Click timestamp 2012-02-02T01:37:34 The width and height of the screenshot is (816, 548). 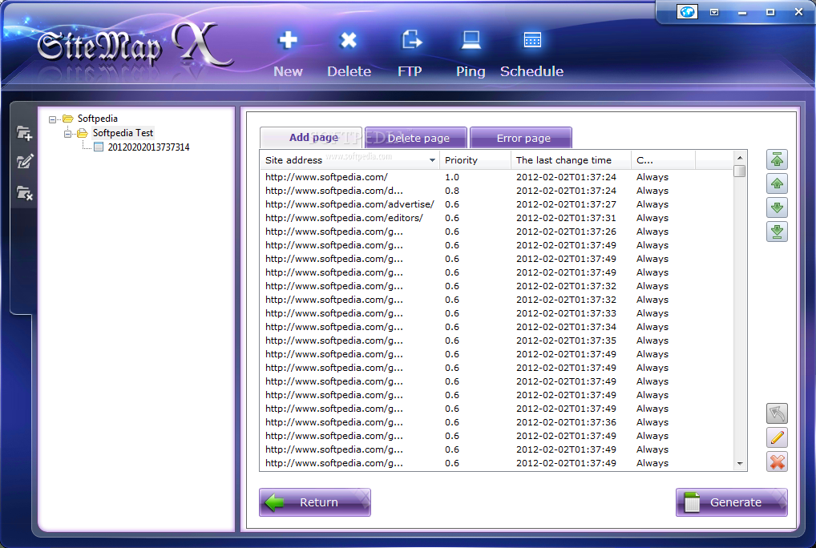point(566,327)
